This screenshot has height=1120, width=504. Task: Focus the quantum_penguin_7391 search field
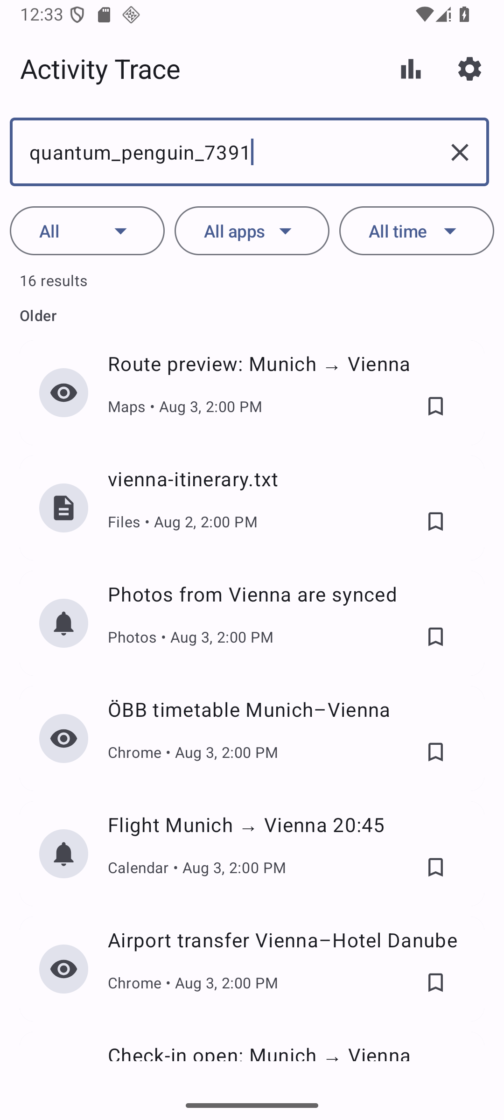click(249, 152)
